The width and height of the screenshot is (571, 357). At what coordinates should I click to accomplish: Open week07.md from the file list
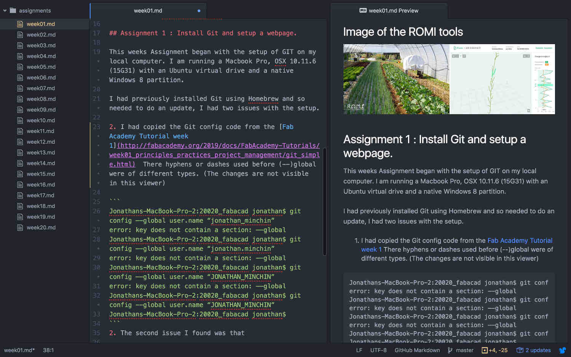(41, 88)
